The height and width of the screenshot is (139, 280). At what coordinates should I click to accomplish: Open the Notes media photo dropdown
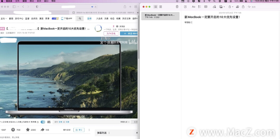[222, 7]
